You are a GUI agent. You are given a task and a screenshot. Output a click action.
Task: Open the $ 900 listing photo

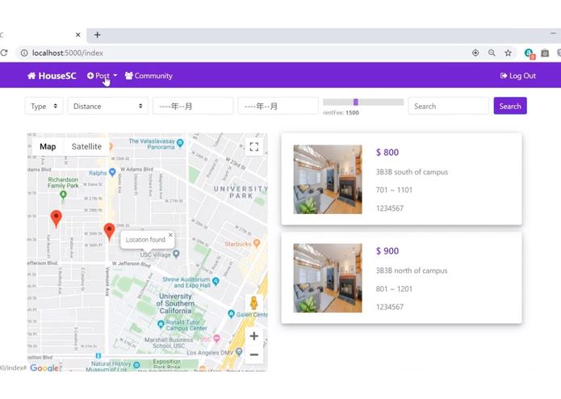(328, 278)
